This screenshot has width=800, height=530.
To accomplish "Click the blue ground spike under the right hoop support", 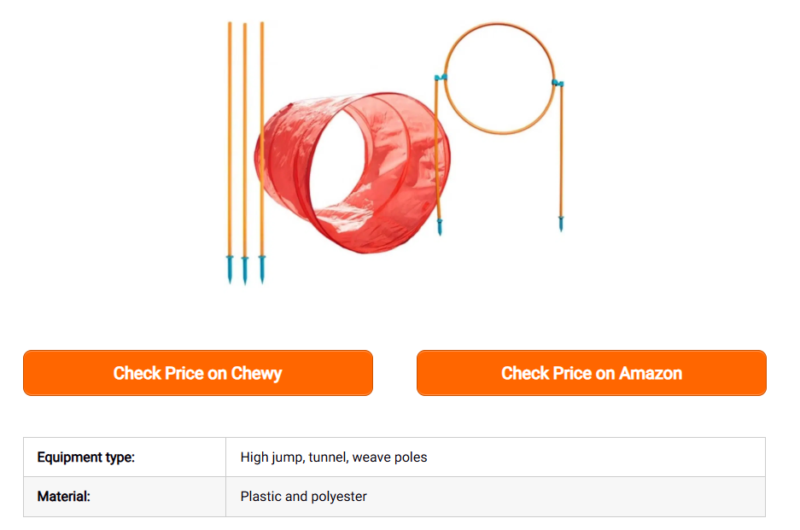I will pyautogui.click(x=561, y=224).
